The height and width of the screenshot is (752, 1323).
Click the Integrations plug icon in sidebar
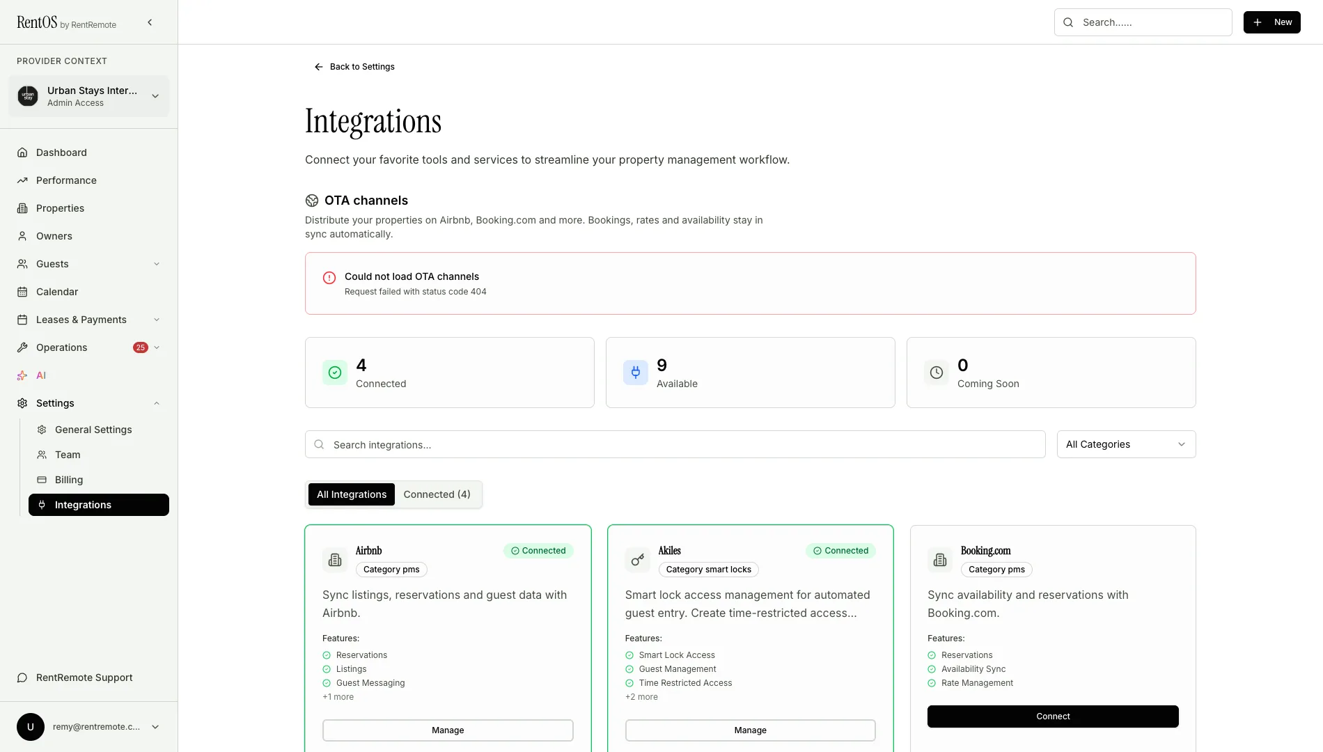(x=42, y=505)
